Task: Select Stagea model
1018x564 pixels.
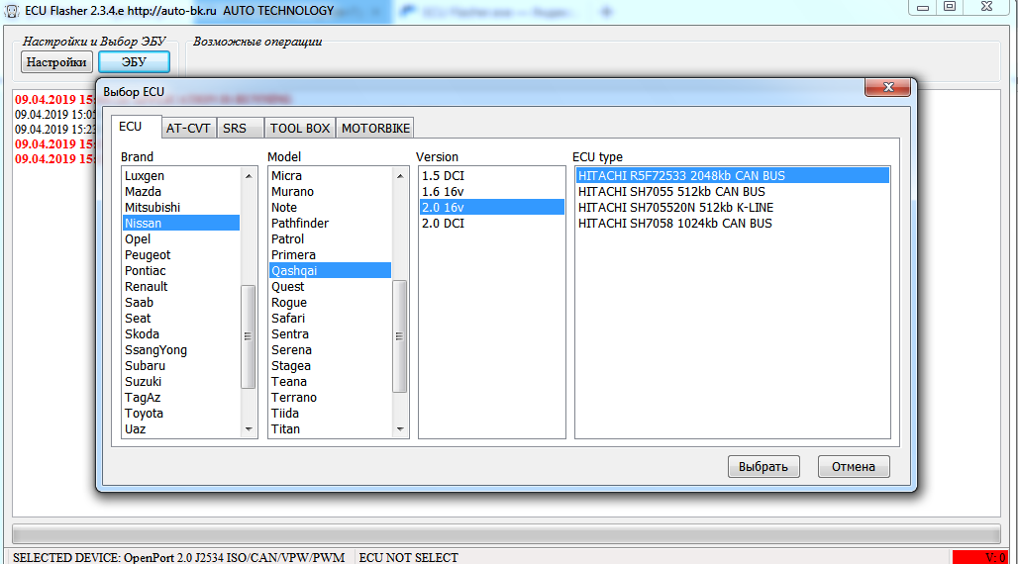Action: [x=330, y=365]
